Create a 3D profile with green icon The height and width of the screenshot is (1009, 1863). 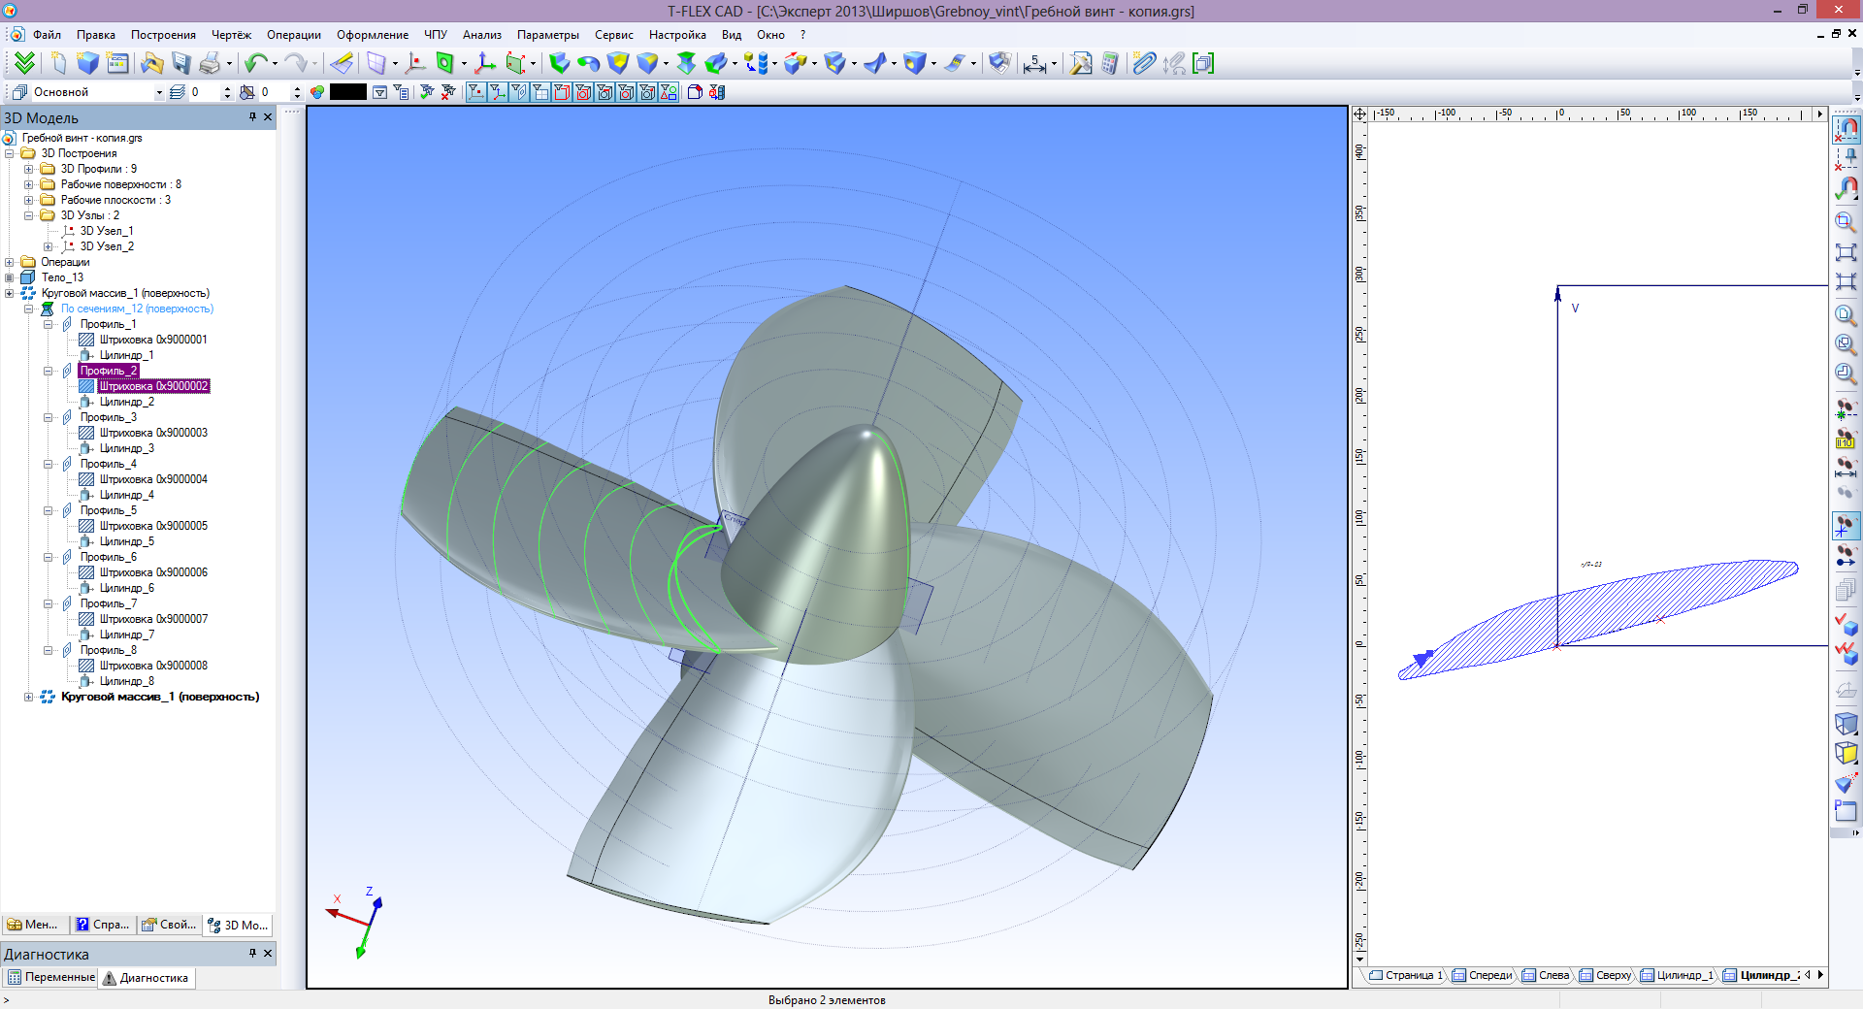coord(444,63)
